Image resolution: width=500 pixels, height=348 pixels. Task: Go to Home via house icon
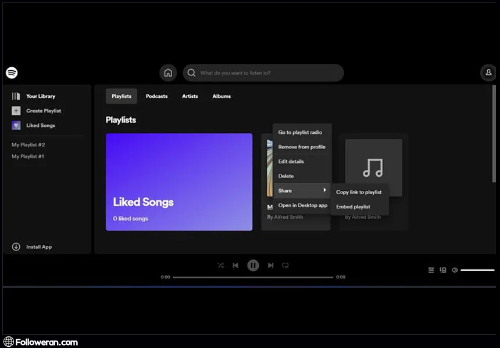168,73
